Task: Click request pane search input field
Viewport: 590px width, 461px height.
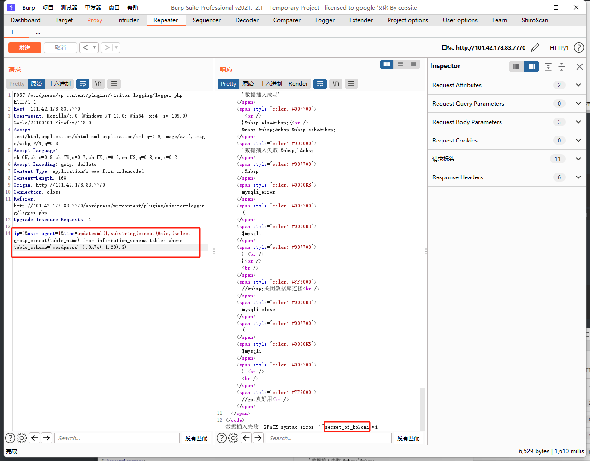Action: (117, 438)
